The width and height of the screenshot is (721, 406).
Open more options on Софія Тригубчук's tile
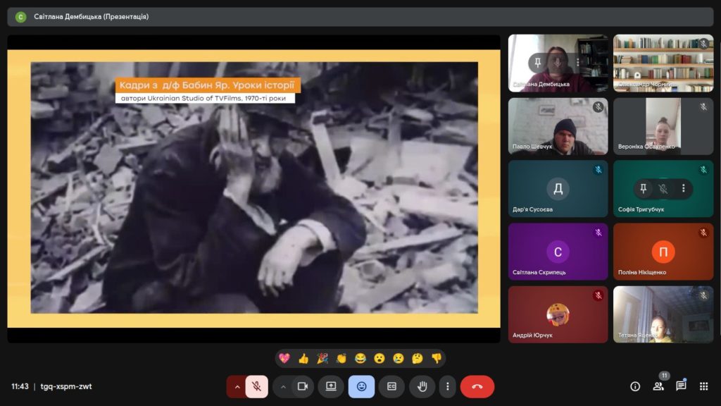coord(683,189)
